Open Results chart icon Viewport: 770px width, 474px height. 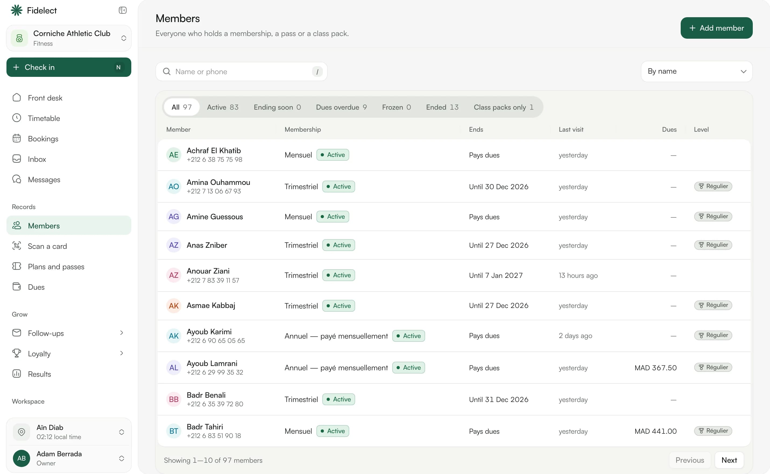17,374
